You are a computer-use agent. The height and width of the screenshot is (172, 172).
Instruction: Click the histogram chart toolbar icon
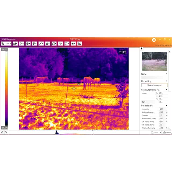point(48,43)
